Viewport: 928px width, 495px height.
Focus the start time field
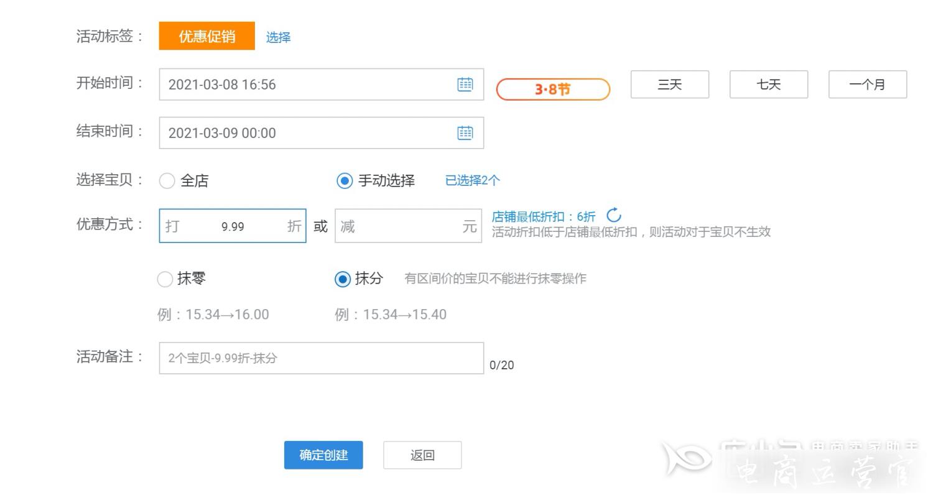pos(322,85)
